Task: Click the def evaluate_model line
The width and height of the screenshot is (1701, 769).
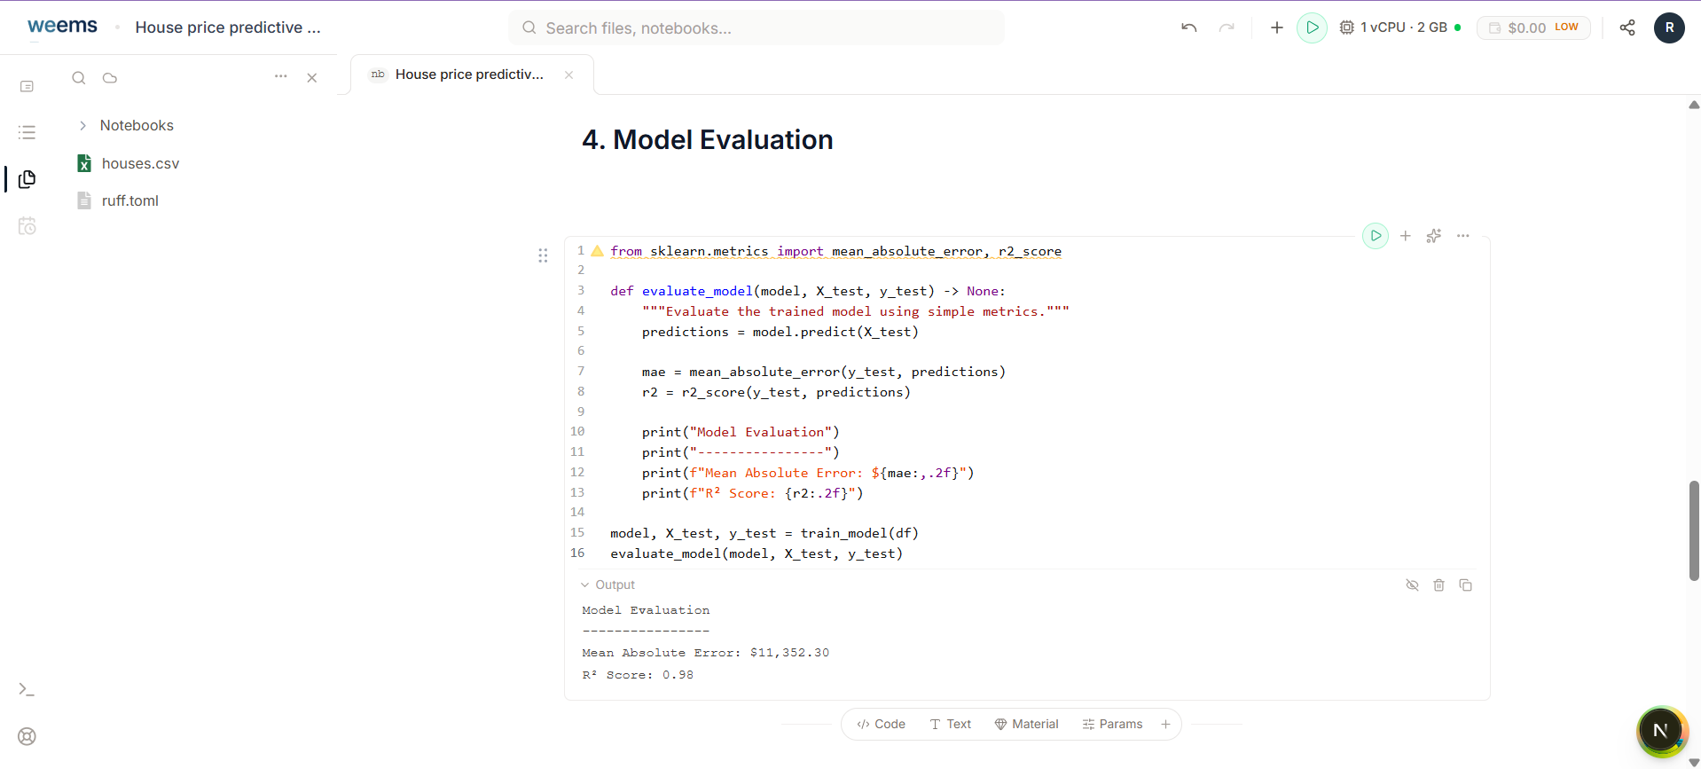Action: coord(808,291)
